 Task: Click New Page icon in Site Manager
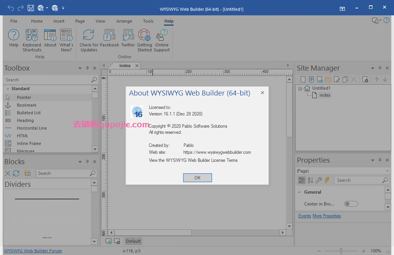point(303,79)
